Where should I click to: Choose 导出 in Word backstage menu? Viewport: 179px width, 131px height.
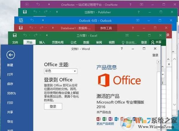pos(10,121)
